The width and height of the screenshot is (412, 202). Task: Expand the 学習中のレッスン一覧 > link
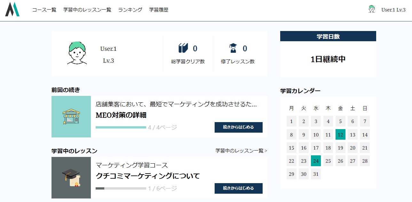241,151
